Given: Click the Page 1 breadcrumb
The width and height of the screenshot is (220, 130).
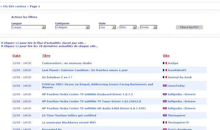Looking at the screenshot, I should pos(35,6).
